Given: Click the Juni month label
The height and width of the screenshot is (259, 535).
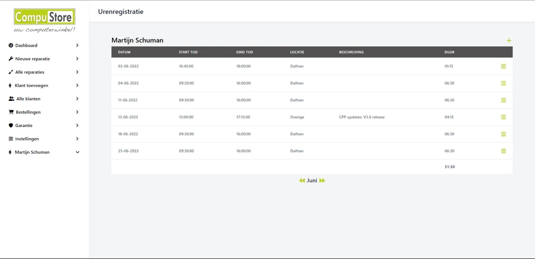Looking at the screenshot, I should point(312,180).
